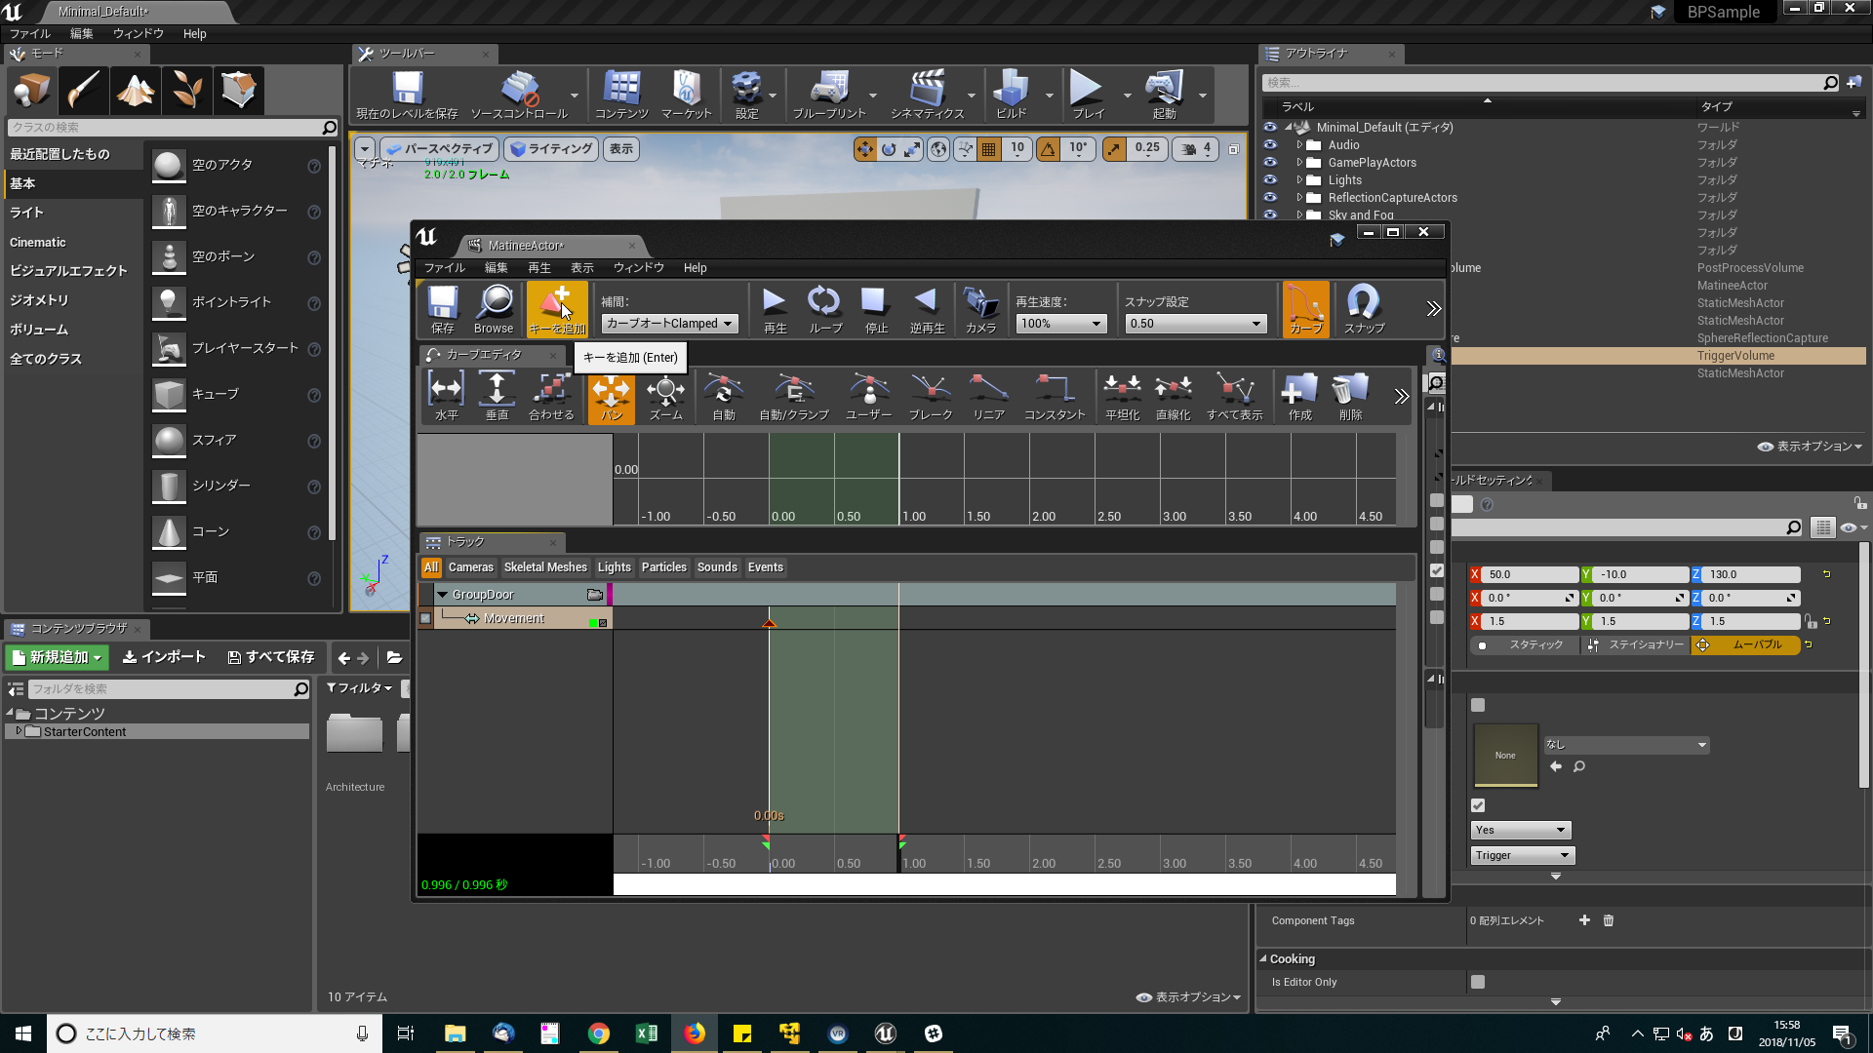This screenshot has height=1053, width=1873.
Task: Open Blueprints (ブループリント) in main toolbar
Action: 829,95
